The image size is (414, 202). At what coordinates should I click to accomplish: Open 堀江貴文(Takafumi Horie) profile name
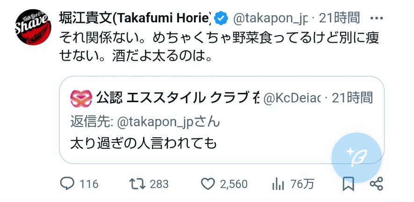point(135,19)
